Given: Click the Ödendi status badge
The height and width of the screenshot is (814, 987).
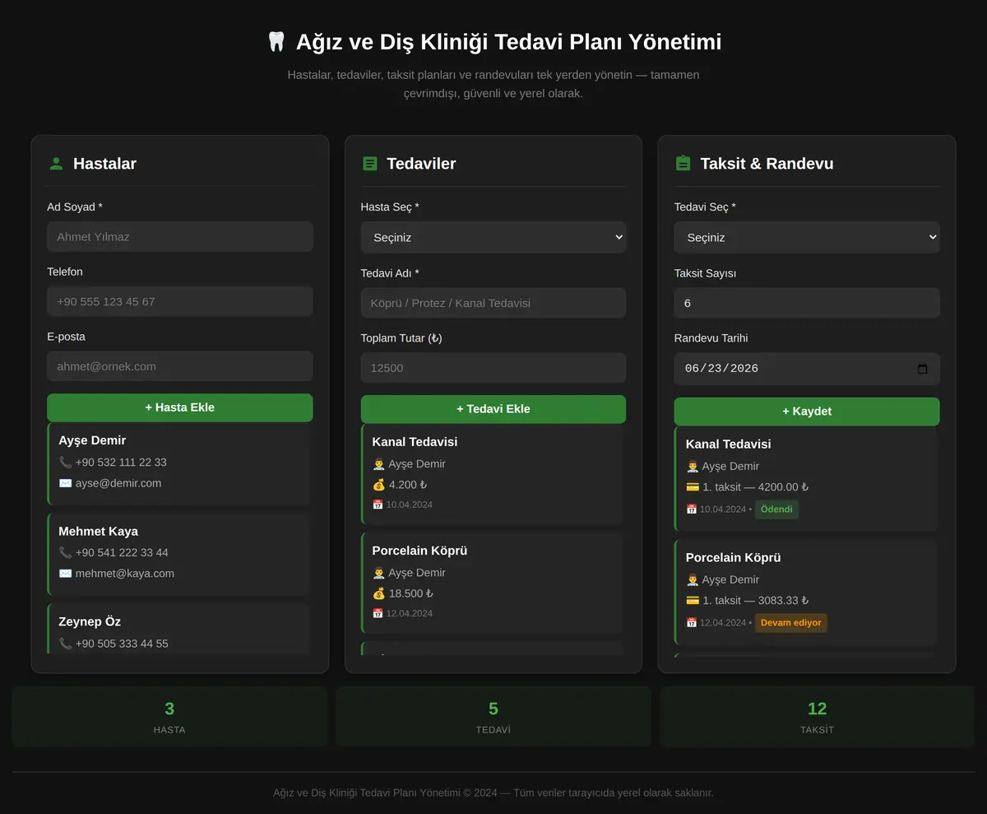Looking at the screenshot, I should click(776, 509).
